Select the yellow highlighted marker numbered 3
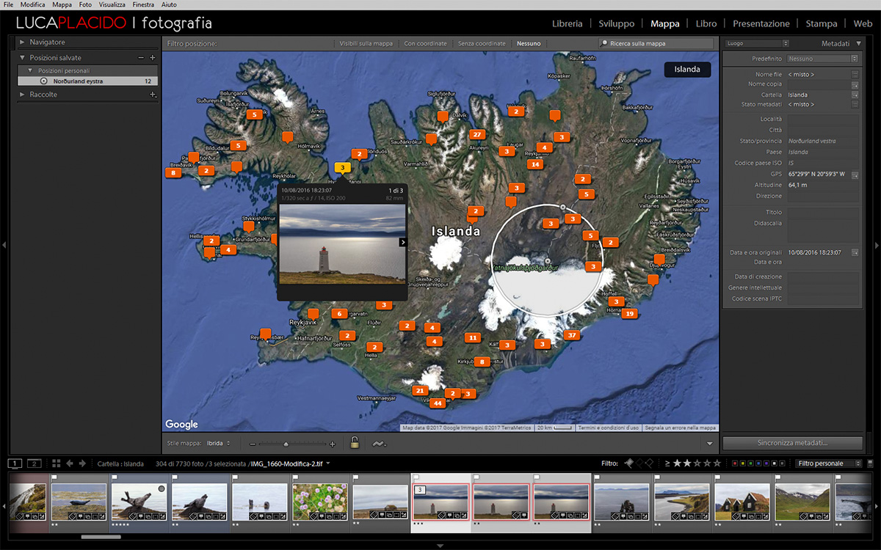881x550 pixels. (x=343, y=168)
